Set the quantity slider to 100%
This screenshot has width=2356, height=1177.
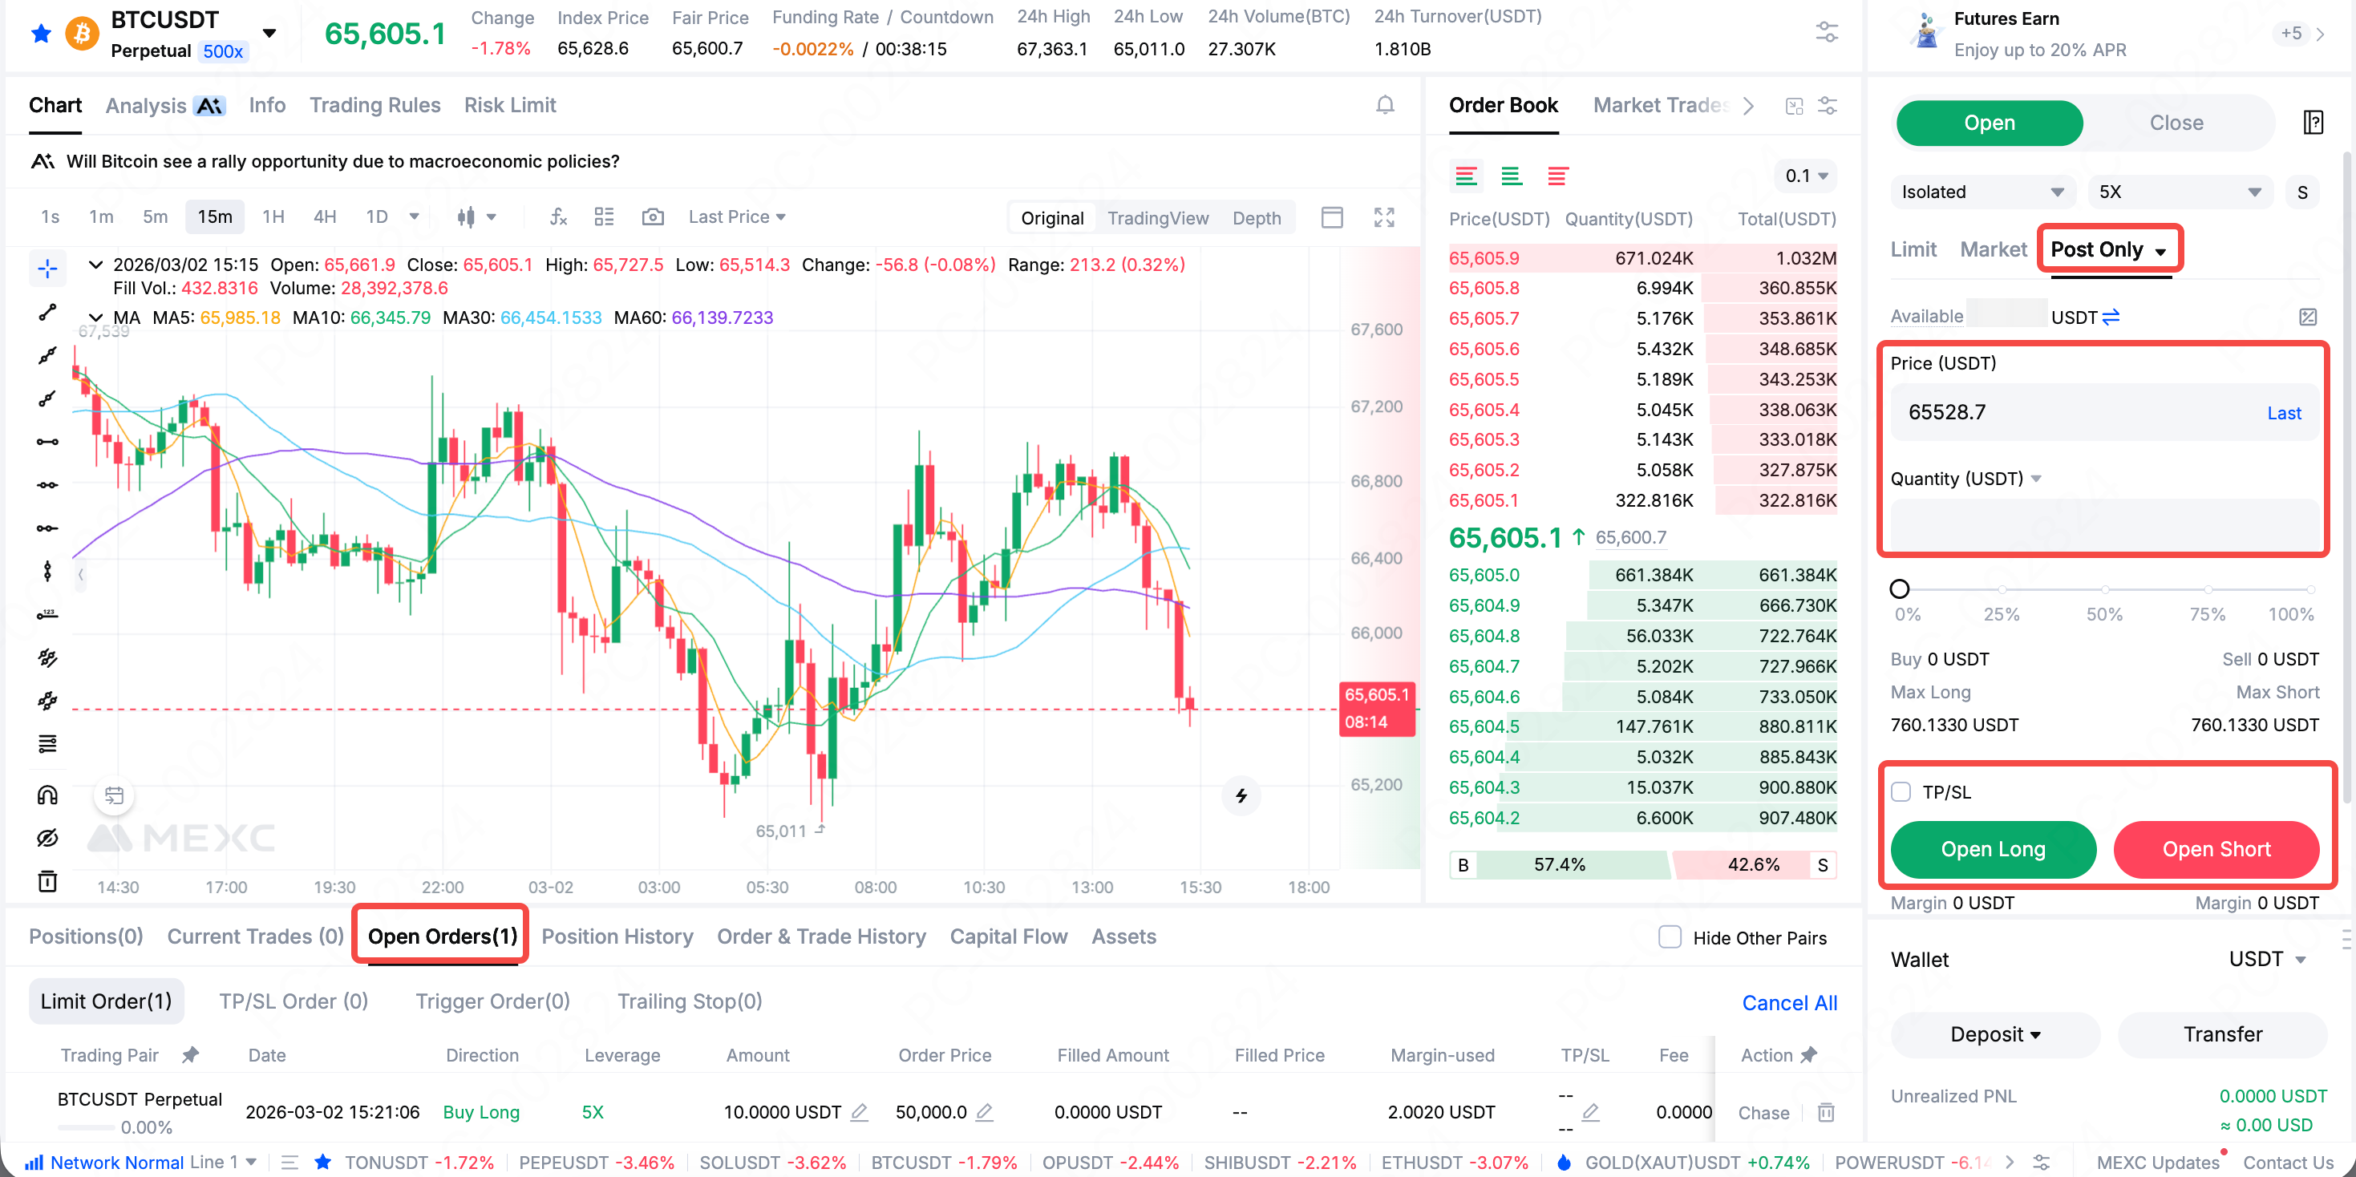click(x=2309, y=590)
